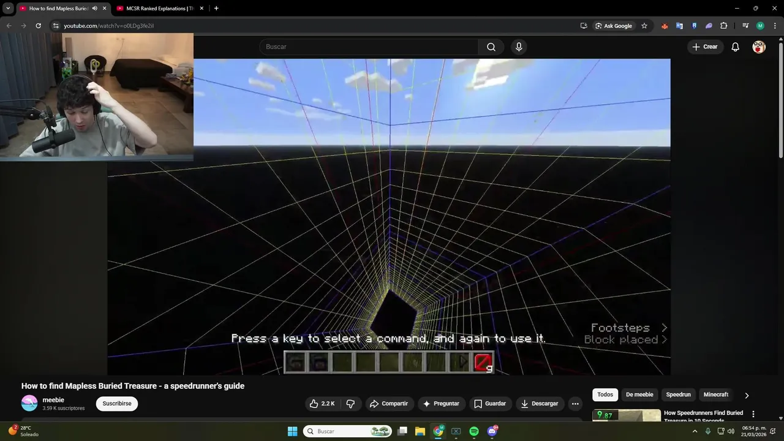The width and height of the screenshot is (784, 441).
Task: Open a new tab with the plus icon
Action: coord(216,8)
